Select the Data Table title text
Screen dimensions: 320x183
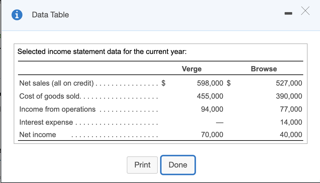(50, 15)
